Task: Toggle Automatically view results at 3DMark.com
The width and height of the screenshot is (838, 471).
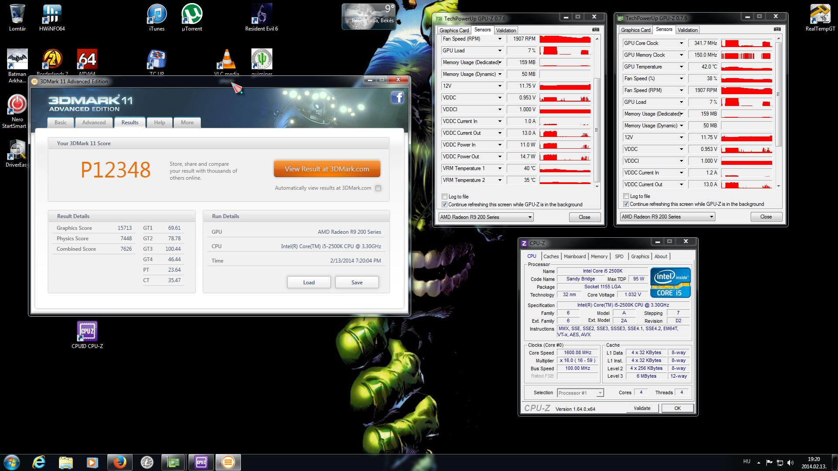Action: click(378, 188)
